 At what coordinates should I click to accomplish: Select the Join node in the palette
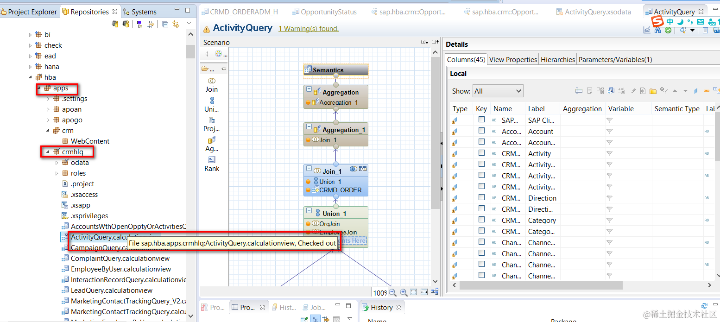click(x=212, y=85)
